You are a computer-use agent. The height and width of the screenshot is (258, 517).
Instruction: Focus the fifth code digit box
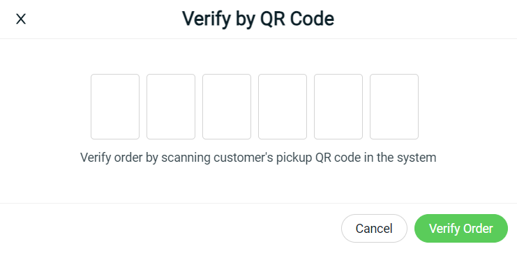click(338, 107)
